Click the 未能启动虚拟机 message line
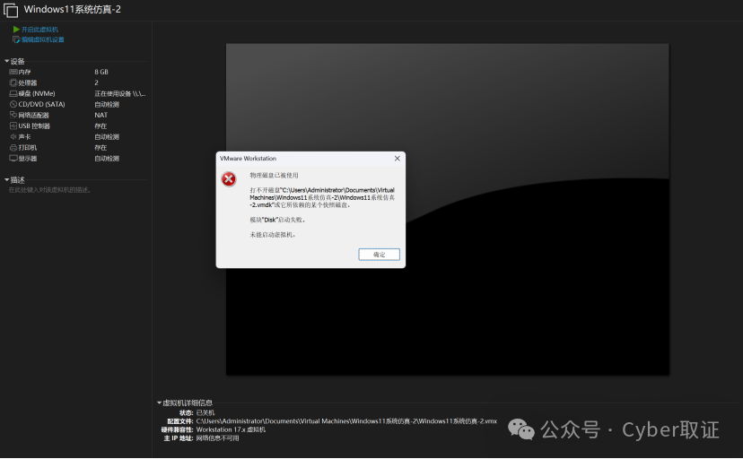This screenshot has width=743, height=459. (x=273, y=235)
